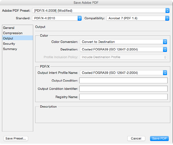Open the Standard PDF/X-4:2010 dropdown
This screenshot has width=173, height=145.
tap(57, 18)
